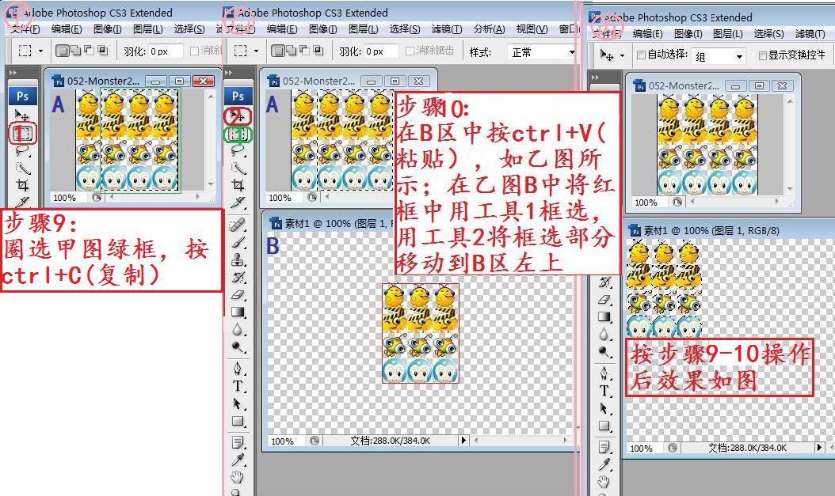The image size is (835, 496).
Task: Enable Intersect with Selection in left options bar
Action: (x=102, y=51)
